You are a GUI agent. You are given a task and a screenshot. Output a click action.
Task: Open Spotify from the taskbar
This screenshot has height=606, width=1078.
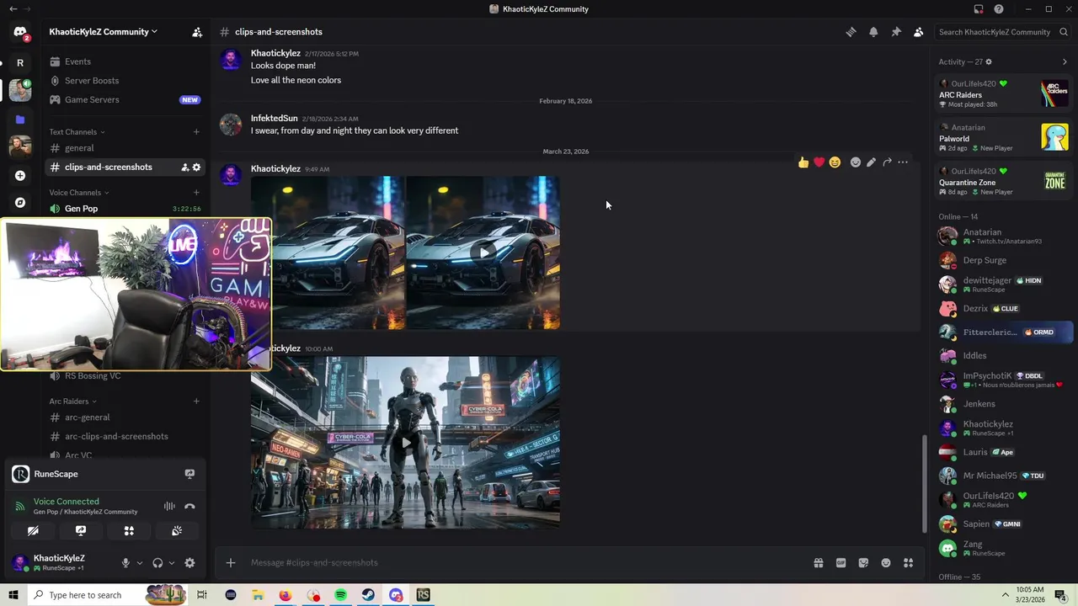click(x=340, y=595)
